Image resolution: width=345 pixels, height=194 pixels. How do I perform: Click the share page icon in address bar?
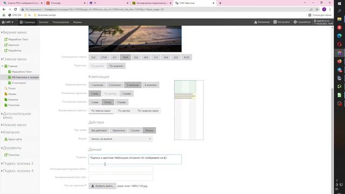[x=311, y=10]
